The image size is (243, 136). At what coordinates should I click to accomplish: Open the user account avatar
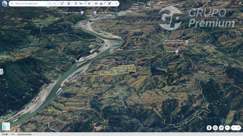[x=239, y=4]
